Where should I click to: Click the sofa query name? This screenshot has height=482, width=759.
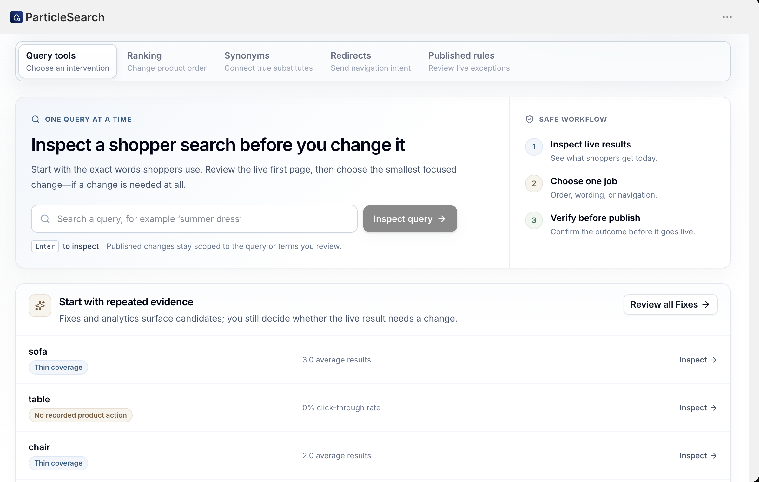pyautogui.click(x=38, y=351)
